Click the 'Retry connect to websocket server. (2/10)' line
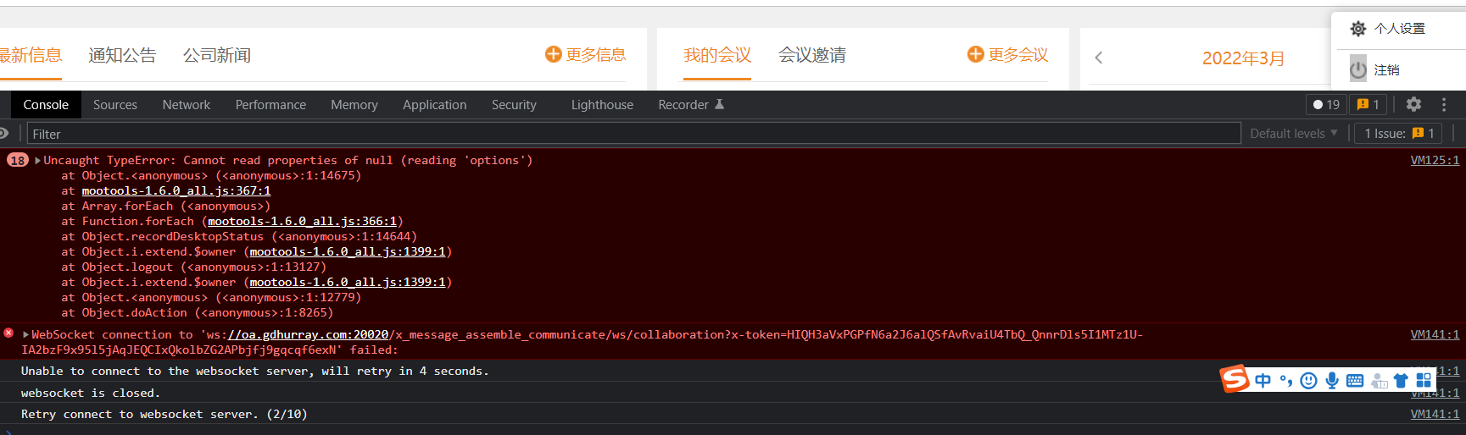Image resolution: width=1466 pixels, height=435 pixels. [164, 414]
